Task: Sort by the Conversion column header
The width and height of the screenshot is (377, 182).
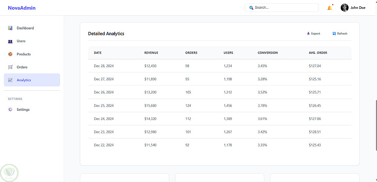Action: [268, 53]
